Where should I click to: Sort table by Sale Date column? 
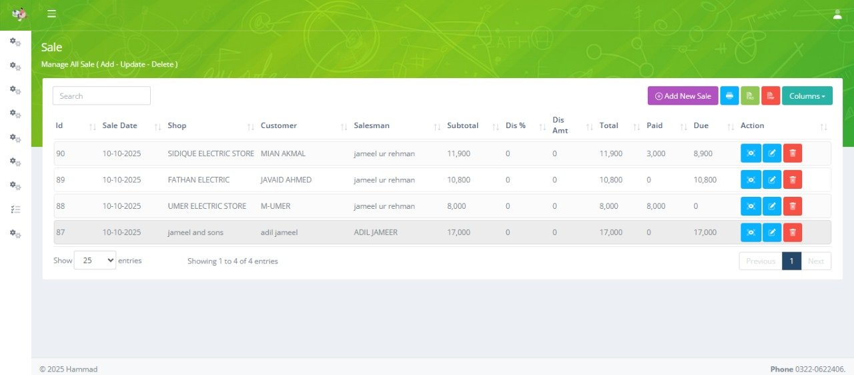(120, 125)
